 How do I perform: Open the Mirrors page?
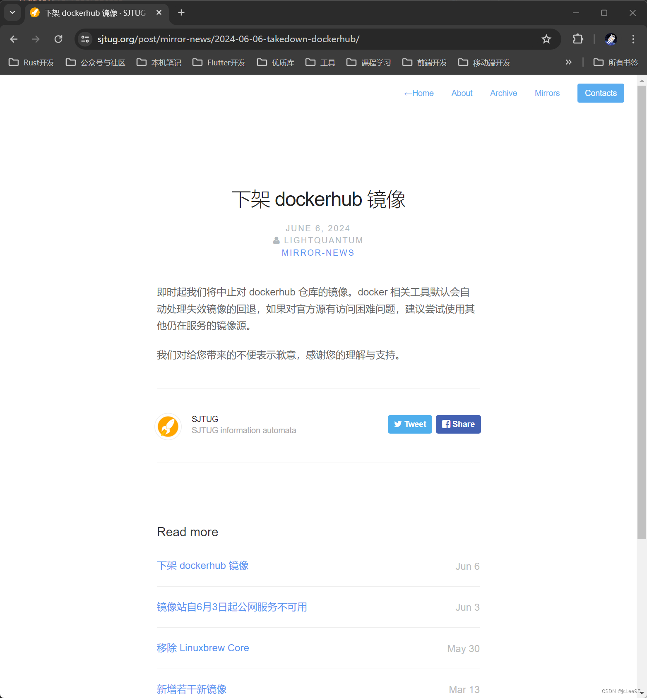click(x=547, y=93)
